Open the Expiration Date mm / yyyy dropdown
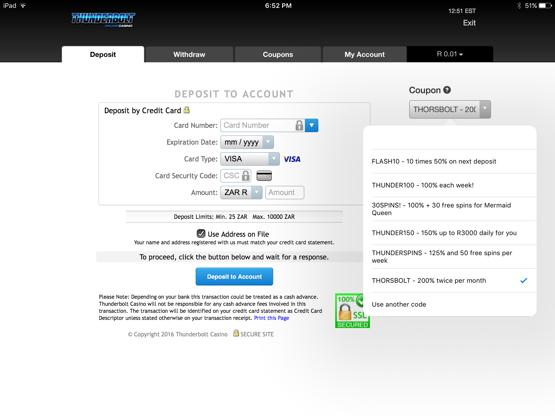 click(x=247, y=142)
